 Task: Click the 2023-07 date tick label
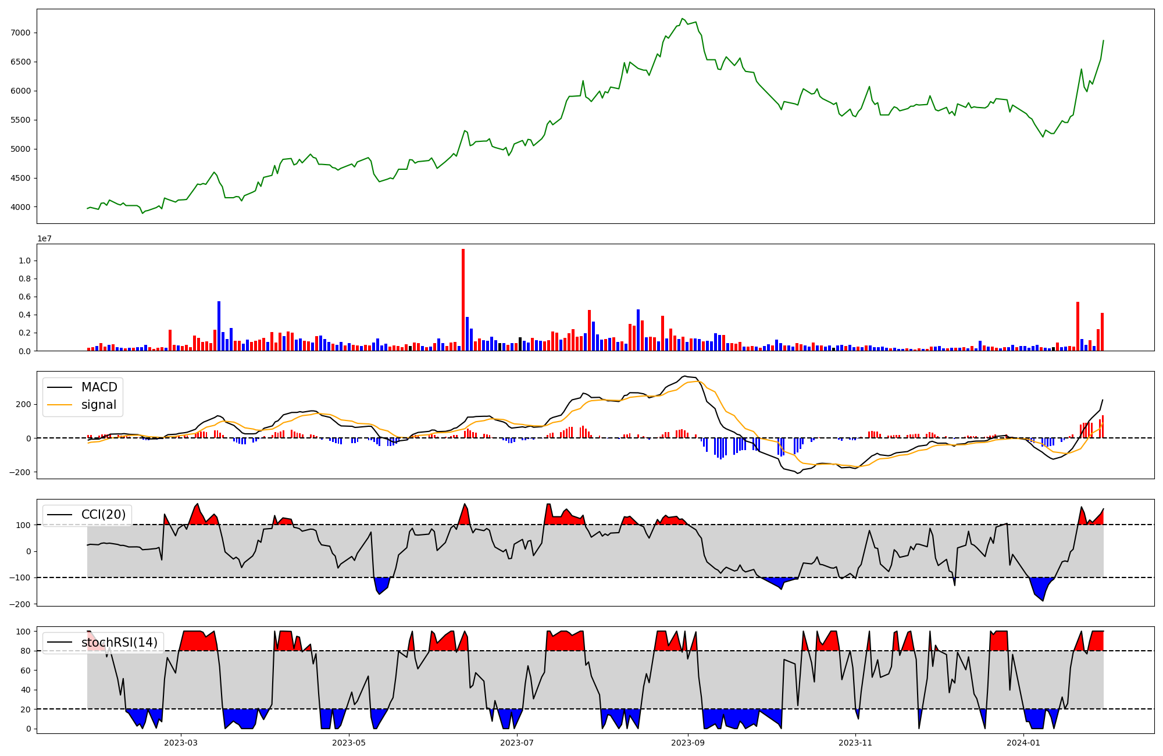click(x=517, y=743)
